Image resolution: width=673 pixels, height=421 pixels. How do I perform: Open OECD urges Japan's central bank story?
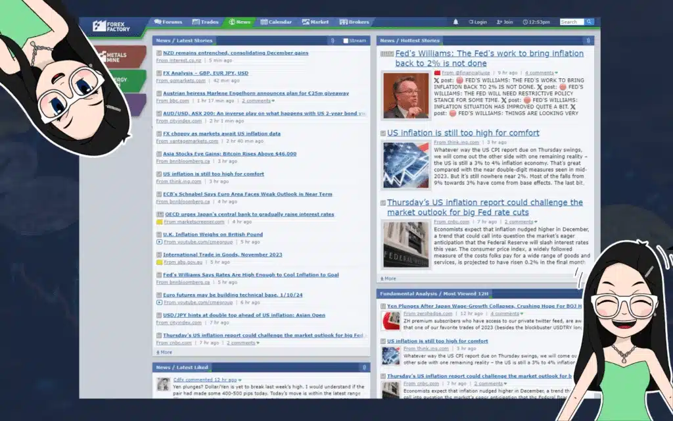click(249, 214)
